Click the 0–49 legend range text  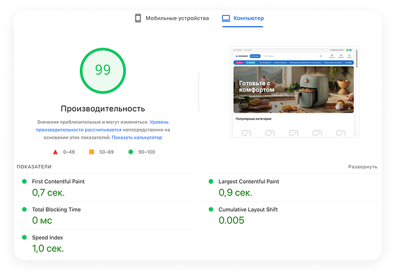point(69,152)
